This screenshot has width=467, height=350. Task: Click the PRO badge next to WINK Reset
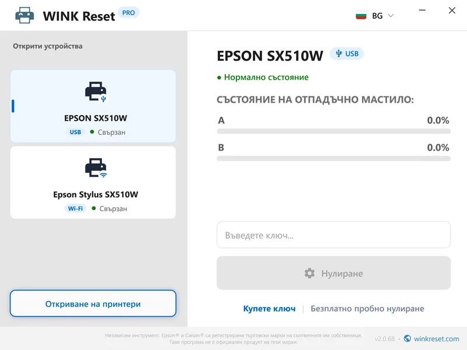pos(128,13)
